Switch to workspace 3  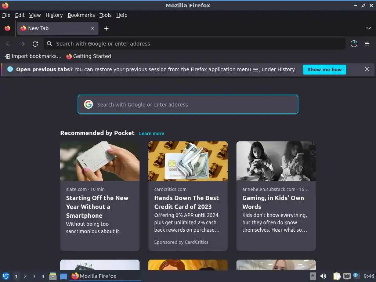[34, 276]
